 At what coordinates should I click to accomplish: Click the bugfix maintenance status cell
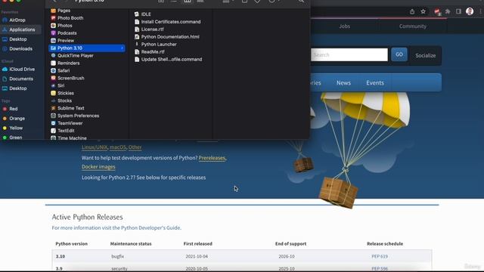pos(118,256)
